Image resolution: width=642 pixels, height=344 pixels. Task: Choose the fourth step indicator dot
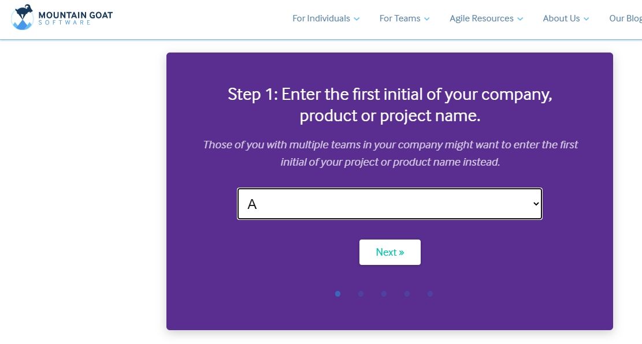click(407, 294)
